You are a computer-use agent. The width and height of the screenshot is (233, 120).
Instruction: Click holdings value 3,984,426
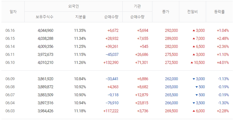click(x=45, y=111)
